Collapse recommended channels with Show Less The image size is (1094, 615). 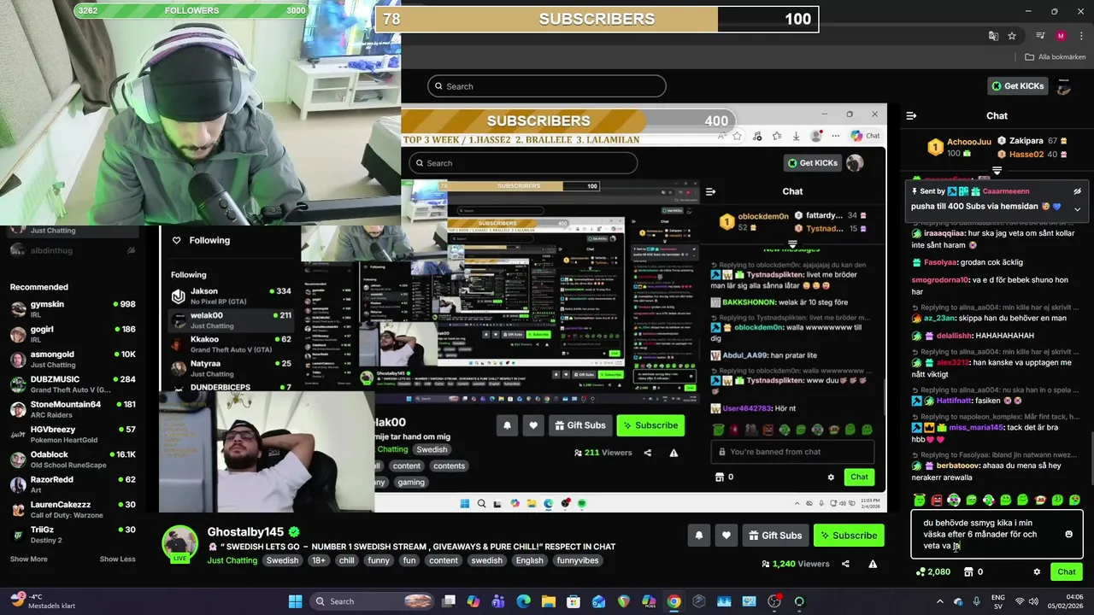[117, 559]
